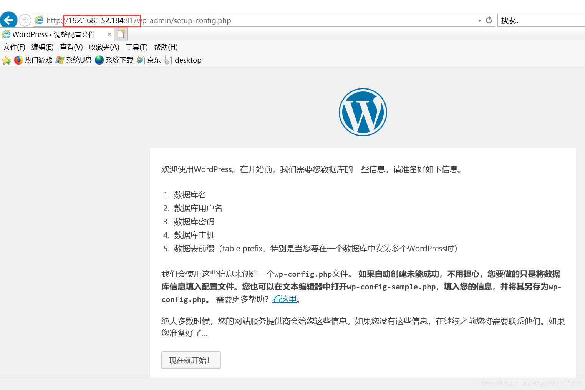Click the globe icon beside 系统下载
Screen dimensions: 585x390
pyautogui.click(x=99, y=60)
